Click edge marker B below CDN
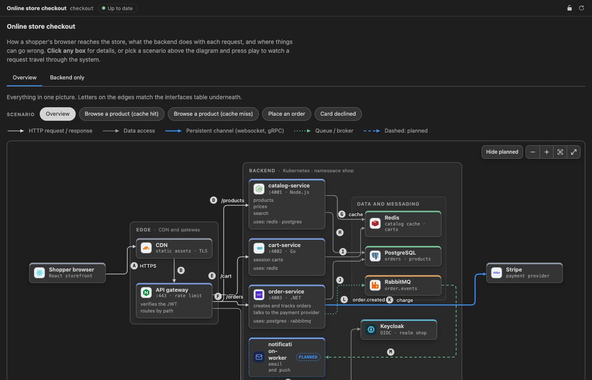 pyautogui.click(x=181, y=270)
